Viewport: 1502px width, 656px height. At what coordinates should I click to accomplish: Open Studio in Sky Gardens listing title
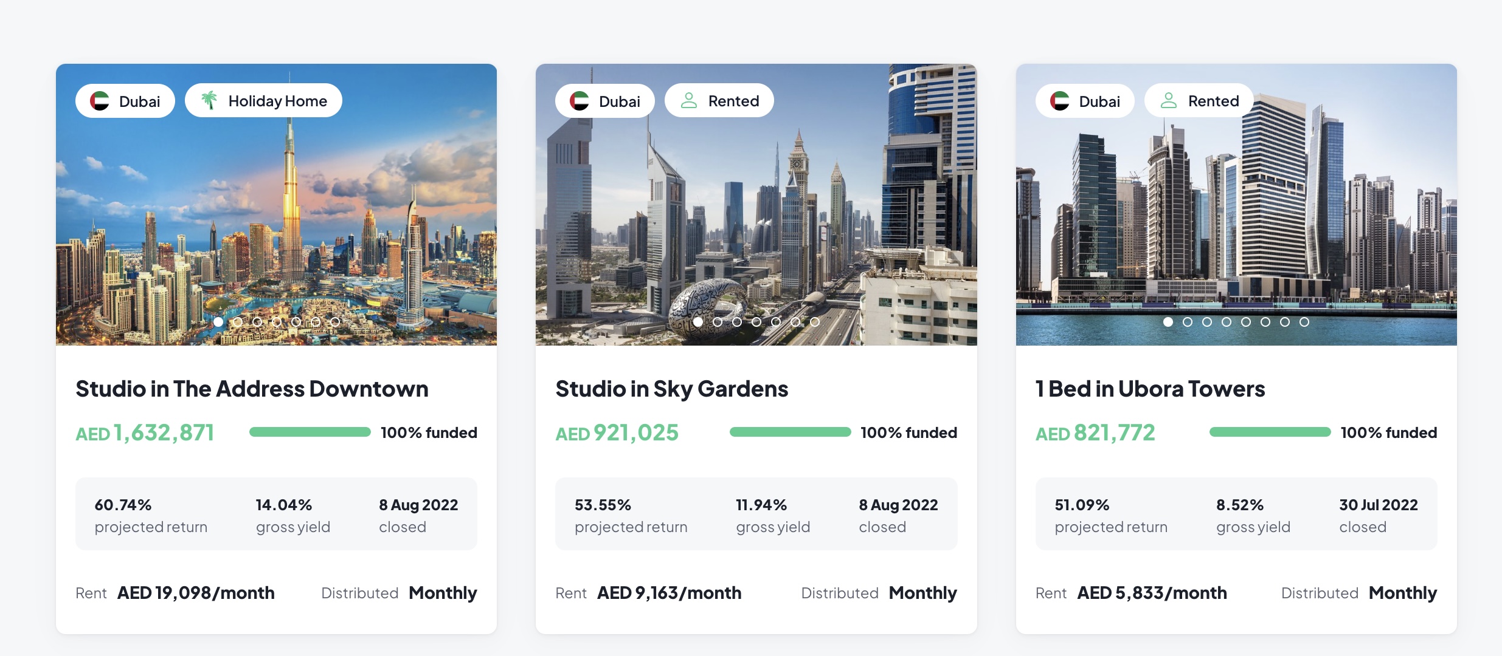pos(671,389)
